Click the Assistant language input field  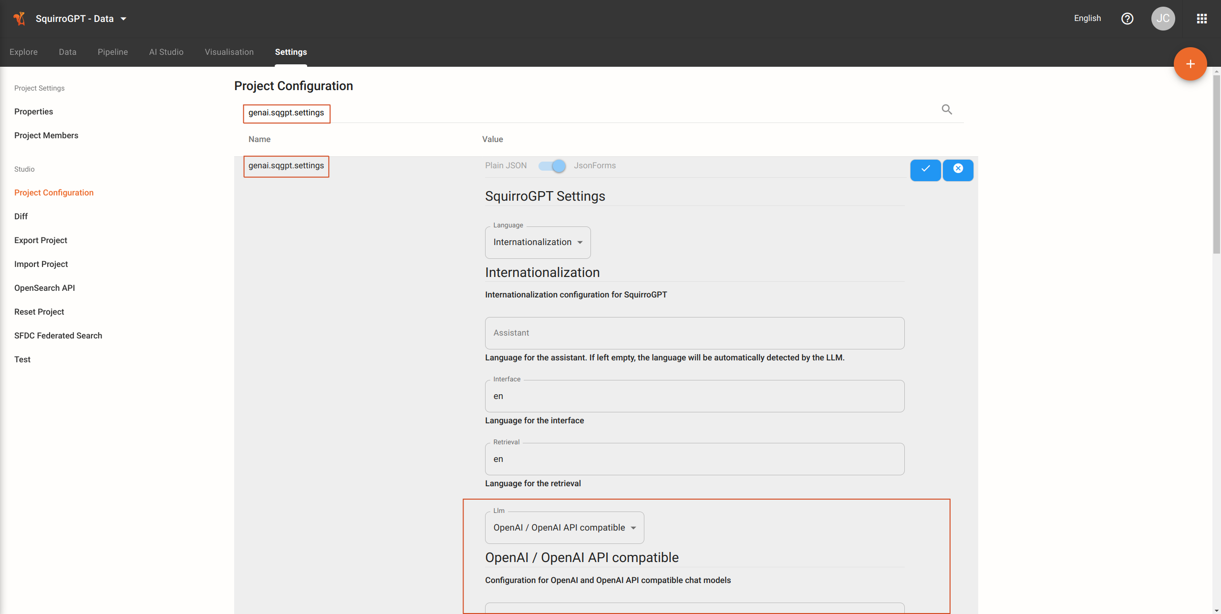[694, 333]
